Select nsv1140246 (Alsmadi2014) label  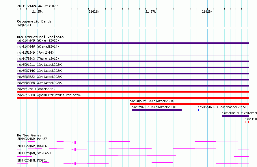tap(38, 46)
